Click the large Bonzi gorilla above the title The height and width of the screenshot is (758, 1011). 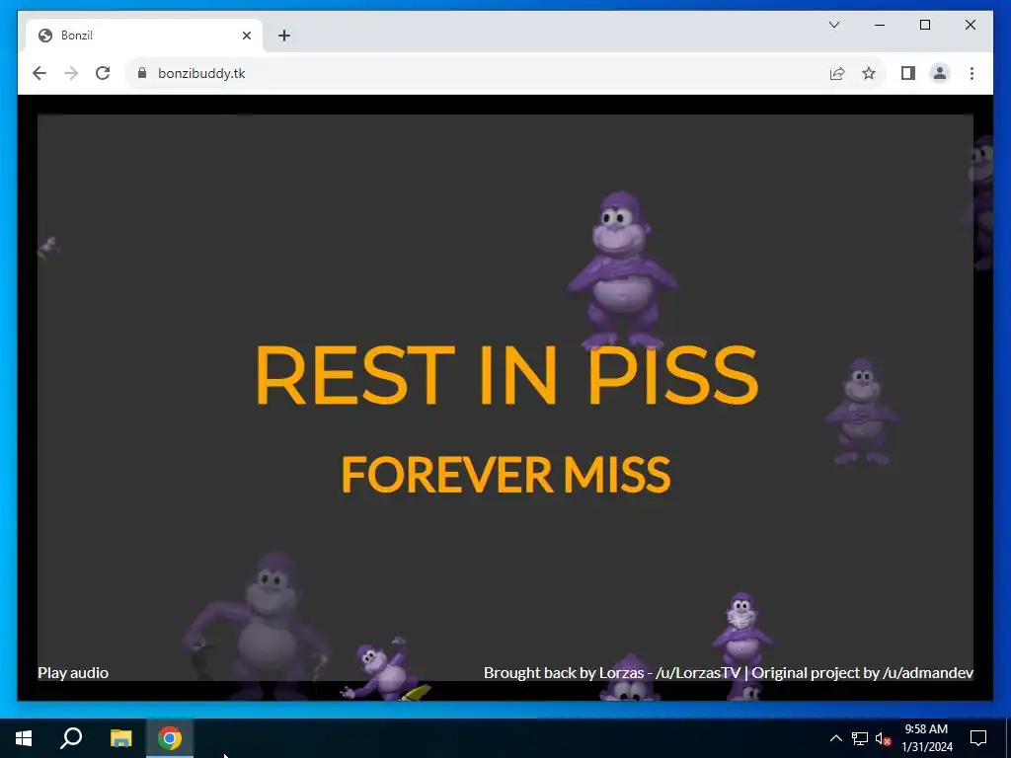(x=622, y=269)
